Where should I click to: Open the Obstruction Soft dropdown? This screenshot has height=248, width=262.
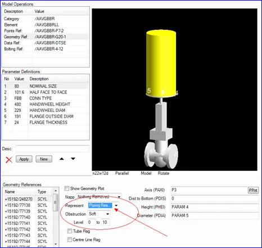coord(107,214)
